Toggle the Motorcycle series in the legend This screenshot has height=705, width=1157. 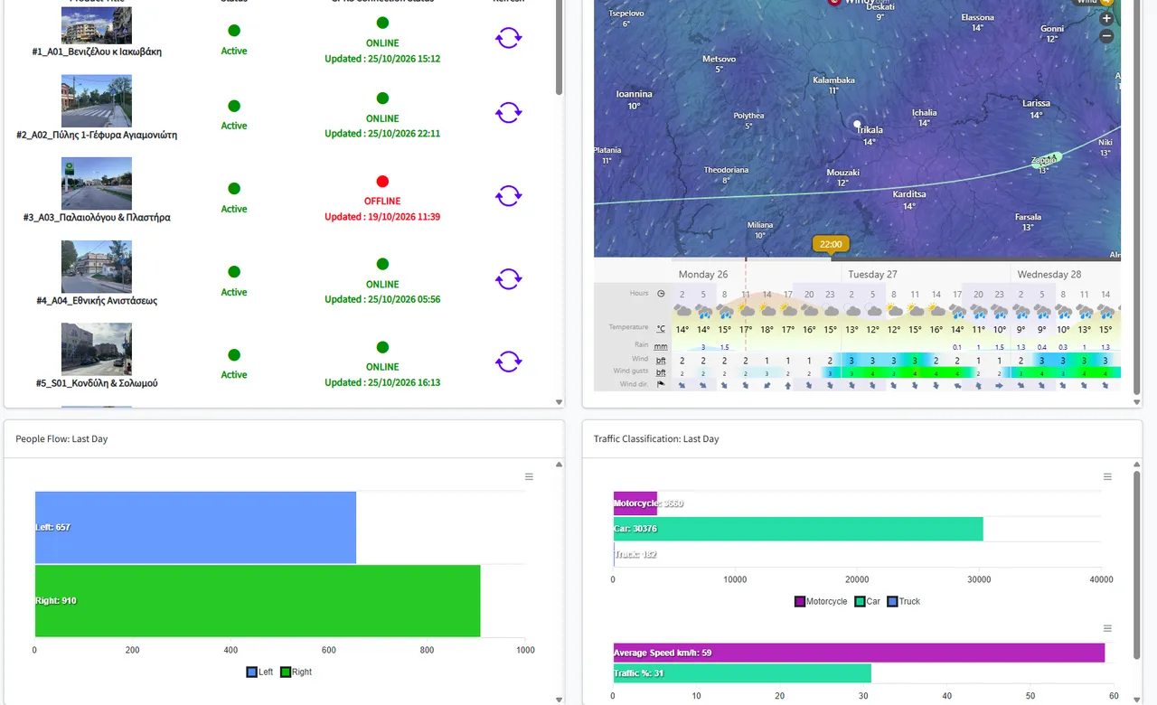point(821,601)
